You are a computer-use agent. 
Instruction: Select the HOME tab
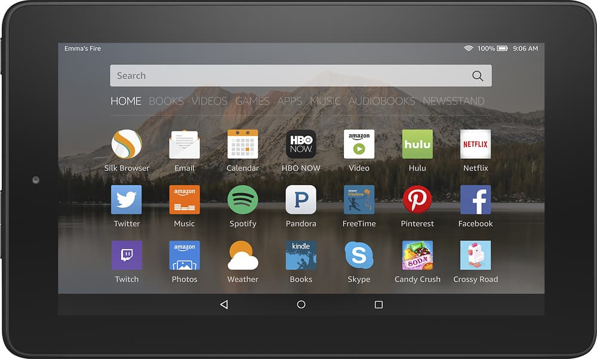pos(125,101)
